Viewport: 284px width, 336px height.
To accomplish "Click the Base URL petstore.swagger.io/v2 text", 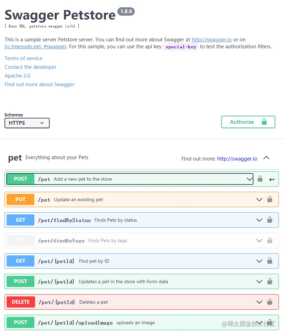I will [x=42, y=26].
